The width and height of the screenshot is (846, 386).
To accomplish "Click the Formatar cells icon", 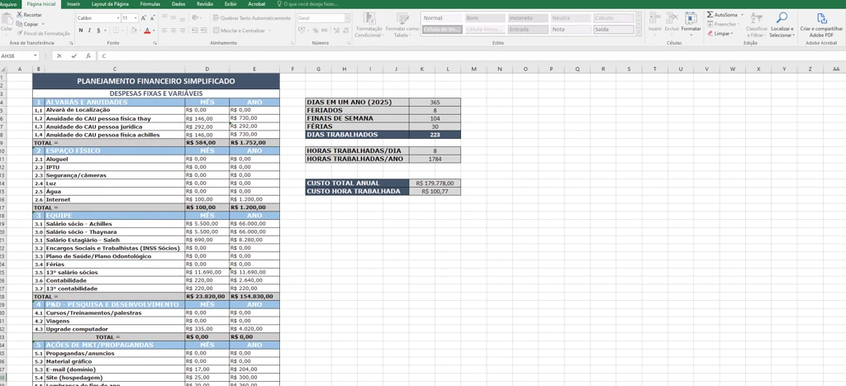I will (691, 18).
